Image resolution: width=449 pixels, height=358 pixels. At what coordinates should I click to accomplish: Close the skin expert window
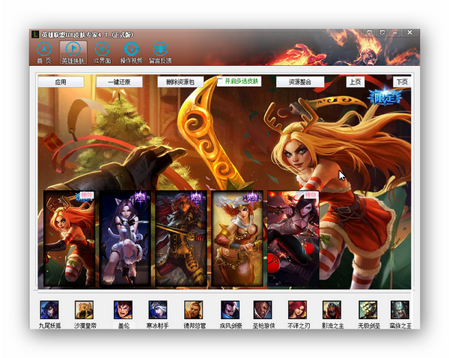410,33
